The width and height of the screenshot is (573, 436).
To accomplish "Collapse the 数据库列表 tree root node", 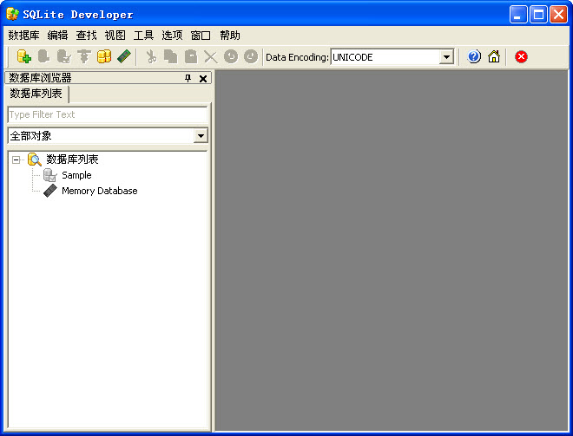I will point(16,159).
